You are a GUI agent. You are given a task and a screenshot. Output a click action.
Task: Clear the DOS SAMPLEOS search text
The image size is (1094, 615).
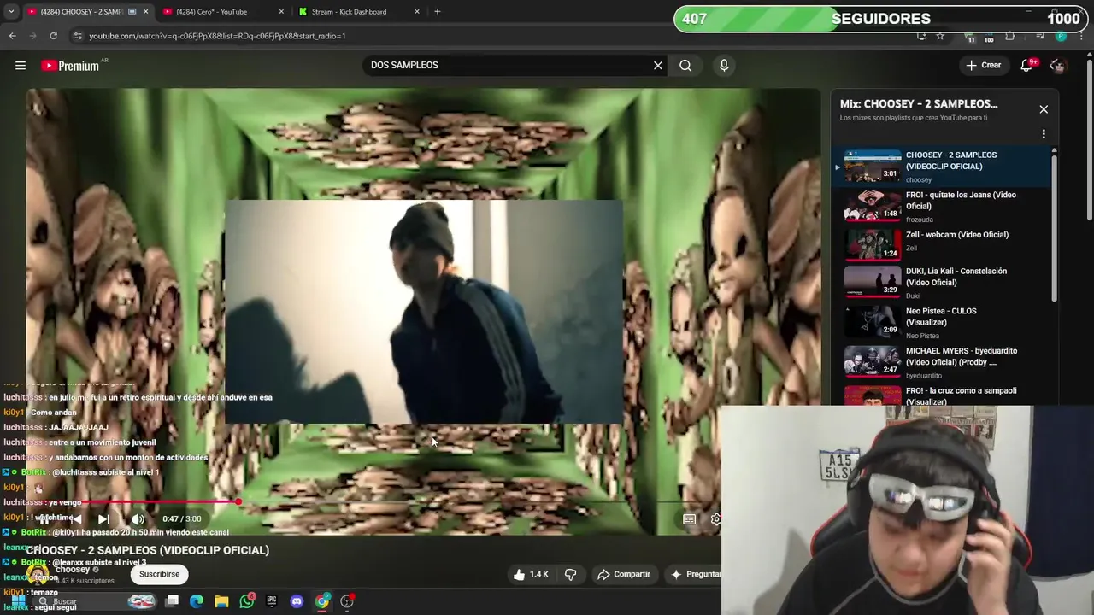tap(658, 66)
